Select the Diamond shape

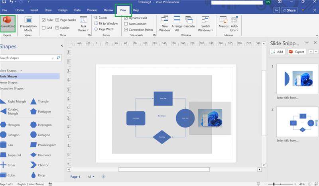(x=40, y=155)
